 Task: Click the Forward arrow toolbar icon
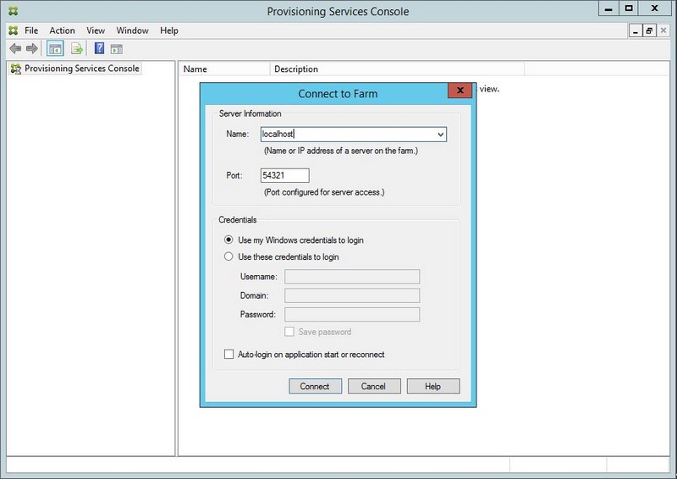(x=31, y=48)
